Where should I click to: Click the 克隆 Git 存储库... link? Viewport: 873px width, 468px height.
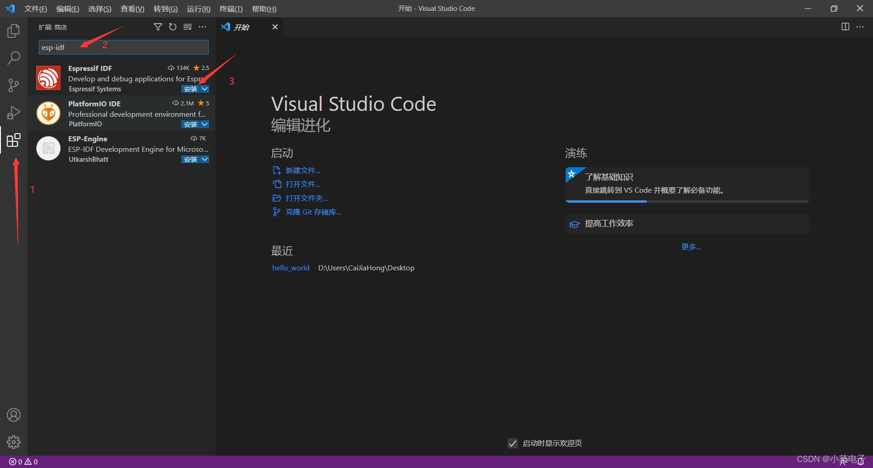point(313,212)
